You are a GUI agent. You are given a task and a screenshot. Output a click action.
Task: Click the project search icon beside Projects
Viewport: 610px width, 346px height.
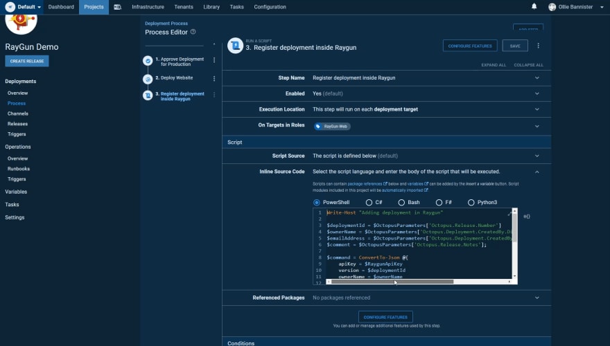click(117, 7)
